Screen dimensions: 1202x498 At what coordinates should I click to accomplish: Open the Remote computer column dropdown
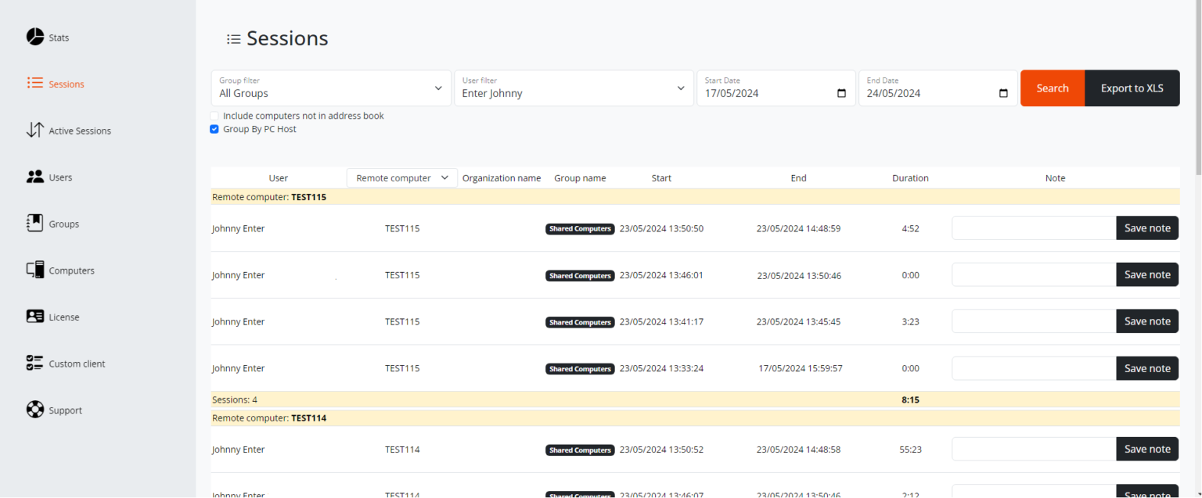click(x=444, y=177)
